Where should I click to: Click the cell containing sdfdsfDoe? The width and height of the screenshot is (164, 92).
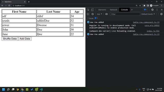coord(53,21)
